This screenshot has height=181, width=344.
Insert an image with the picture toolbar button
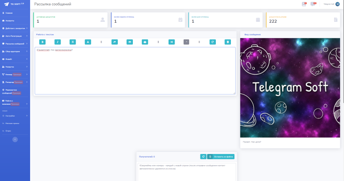[x=130, y=42]
